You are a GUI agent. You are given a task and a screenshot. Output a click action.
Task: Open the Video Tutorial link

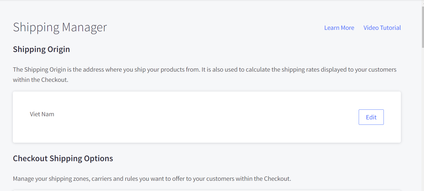(x=382, y=28)
